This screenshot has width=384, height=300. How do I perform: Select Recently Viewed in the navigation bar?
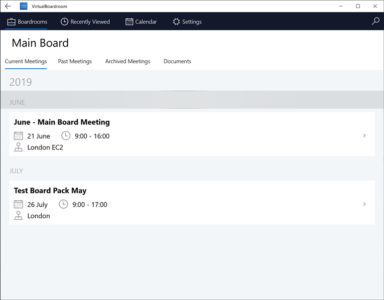[85, 21]
